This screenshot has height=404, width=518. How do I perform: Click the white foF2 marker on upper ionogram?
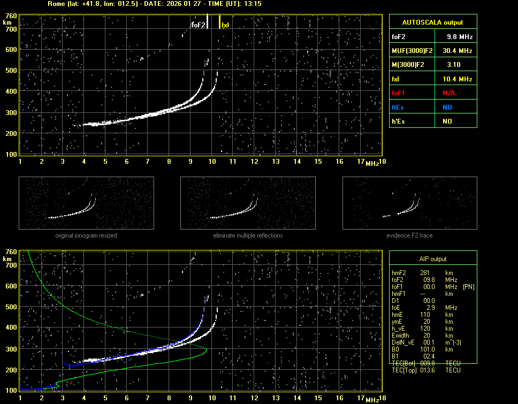click(207, 22)
